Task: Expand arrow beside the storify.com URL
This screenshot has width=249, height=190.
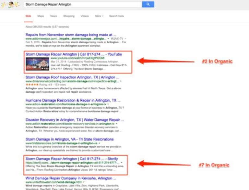Action: [122, 163]
